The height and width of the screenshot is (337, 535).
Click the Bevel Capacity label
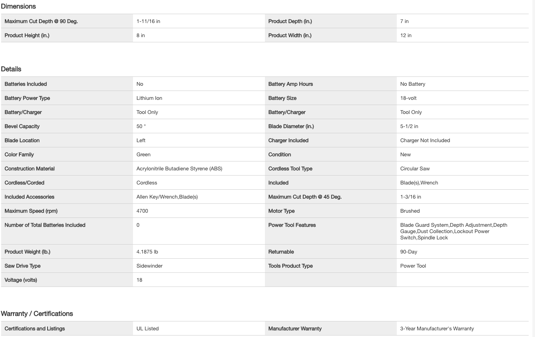coord(22,126)
